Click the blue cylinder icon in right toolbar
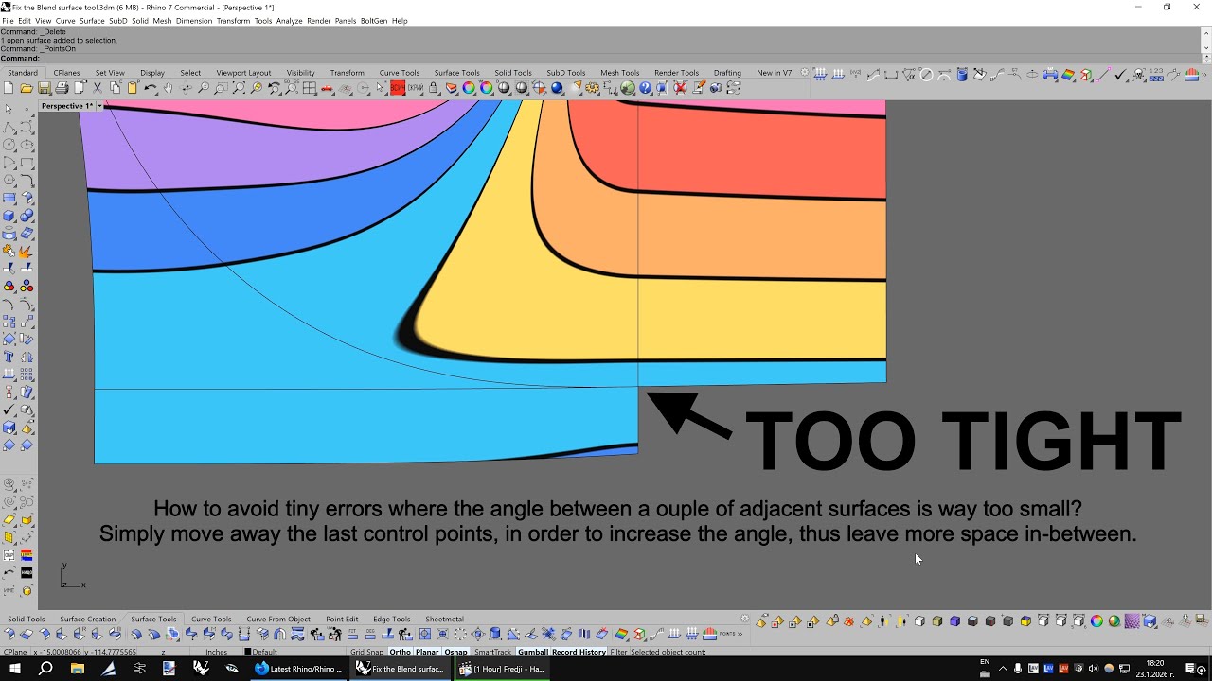1212x681 pixels. (961, 74)
